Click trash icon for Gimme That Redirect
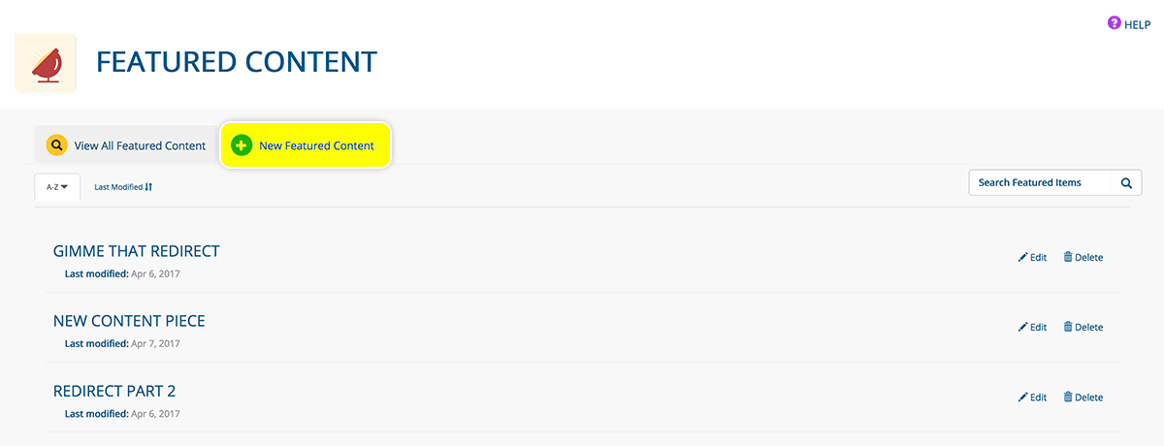This screenshot has width=1164, height=446. pos(1068,257)
